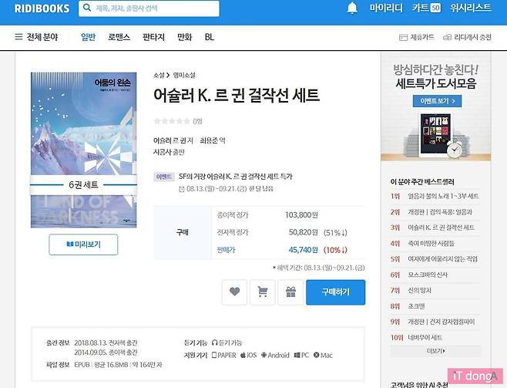507x388 pixels.
Task: Open the hamburger menu icon for 전체 분야
Action: coord(18,37)
